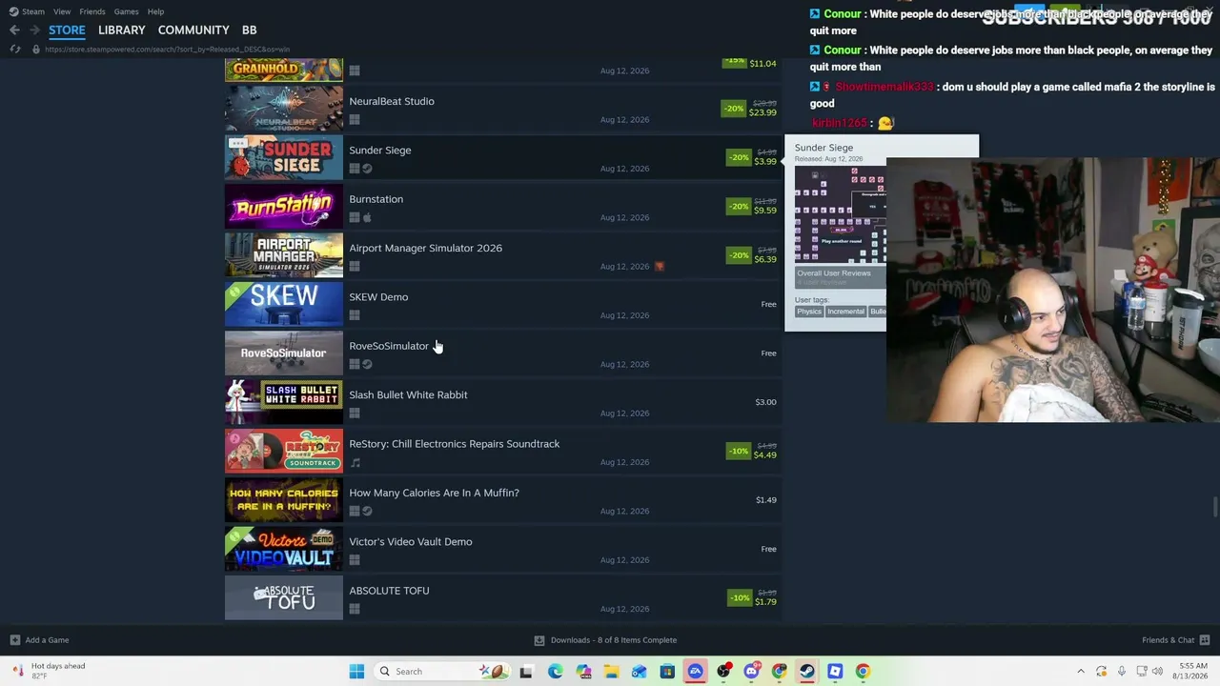Open the ABSOLUTE TOFU listing
The height and width of the screenshot is (686, 1220).
coord(503,598)
